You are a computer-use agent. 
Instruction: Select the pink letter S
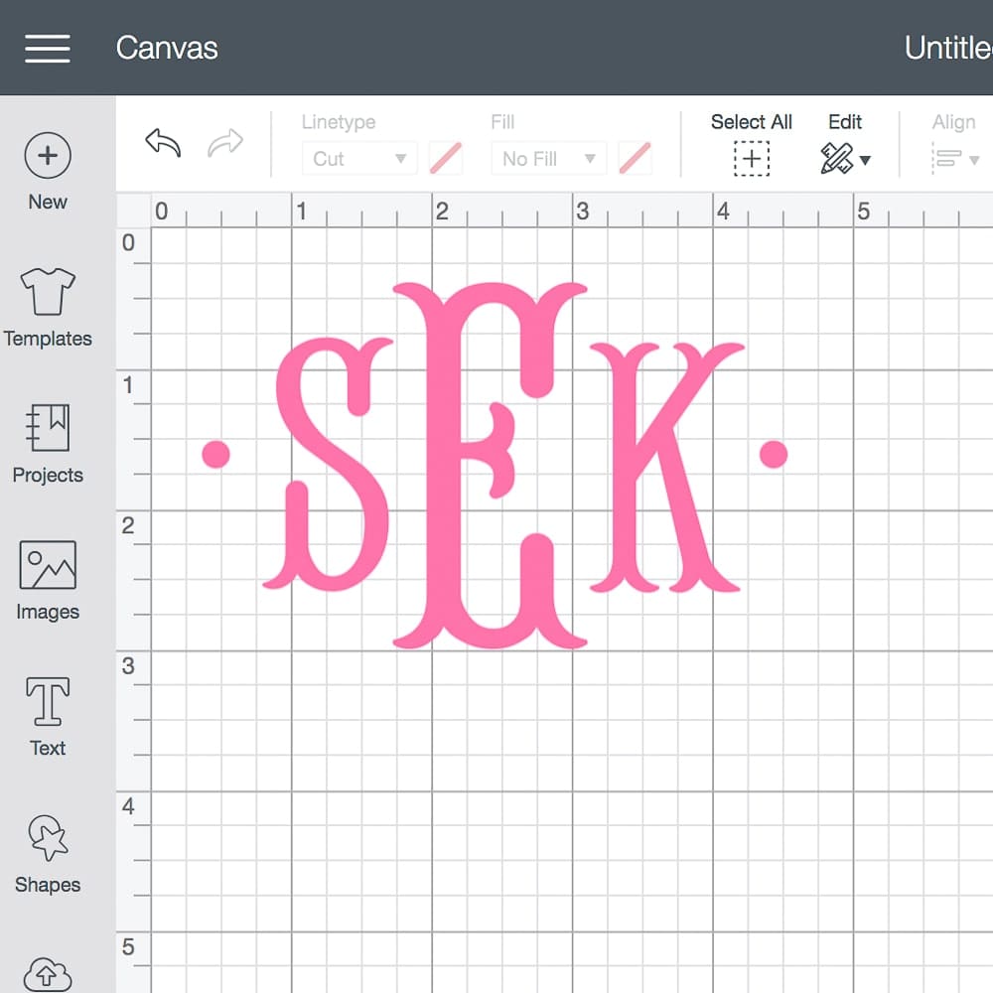pos(328,464)
